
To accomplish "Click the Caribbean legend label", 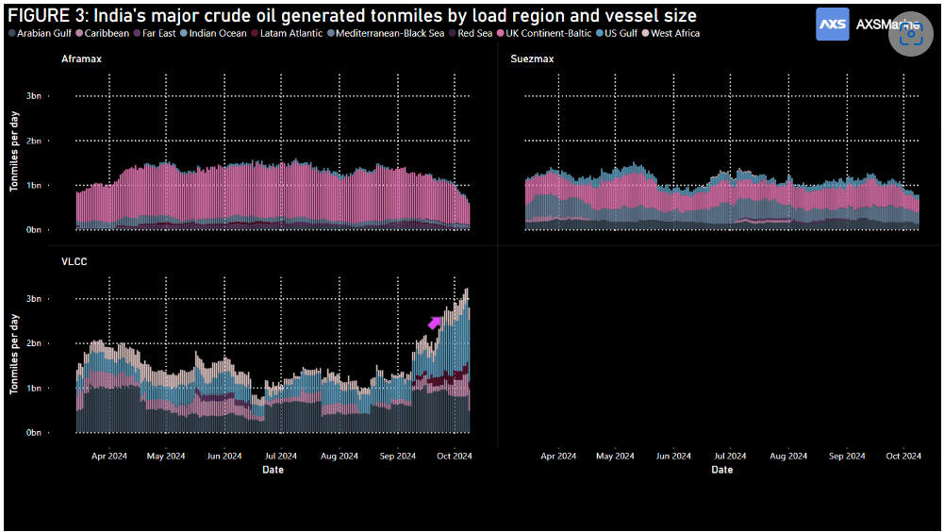I will (107, 34).
